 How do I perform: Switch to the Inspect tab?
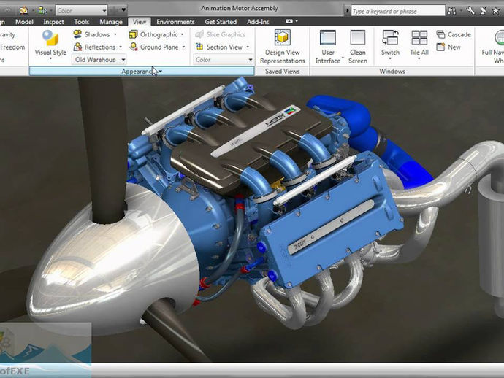click(x=53, y=22)
